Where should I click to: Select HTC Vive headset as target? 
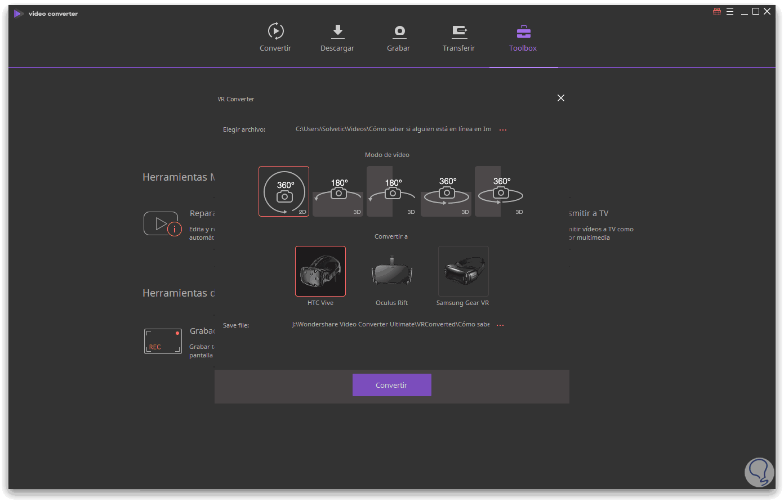point(320,271)
